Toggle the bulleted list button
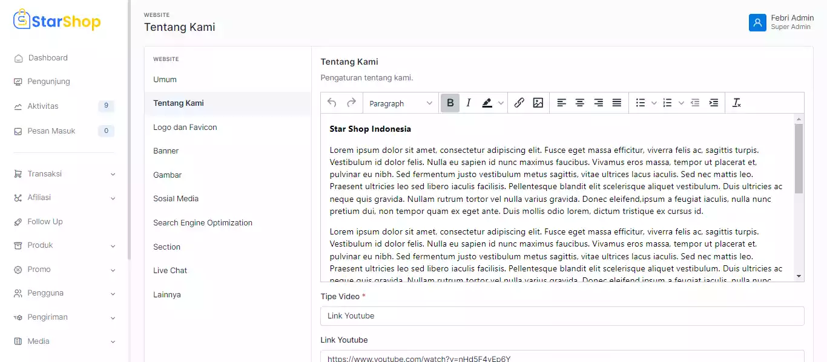Screen dimensions: 827x362 (640, 103)
